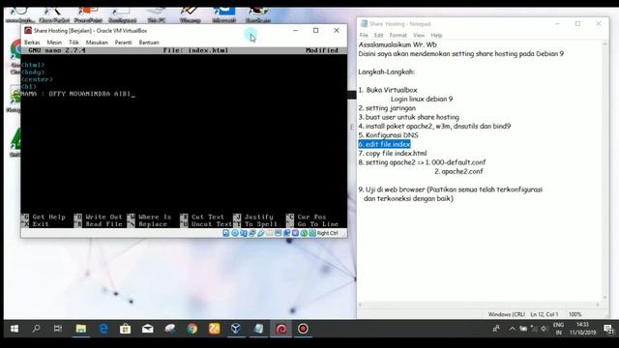Screen dimensions: 619x348
Task: Click the orange app icon on the taskbar
Action: pyautogui.click(x=215, y=329)
